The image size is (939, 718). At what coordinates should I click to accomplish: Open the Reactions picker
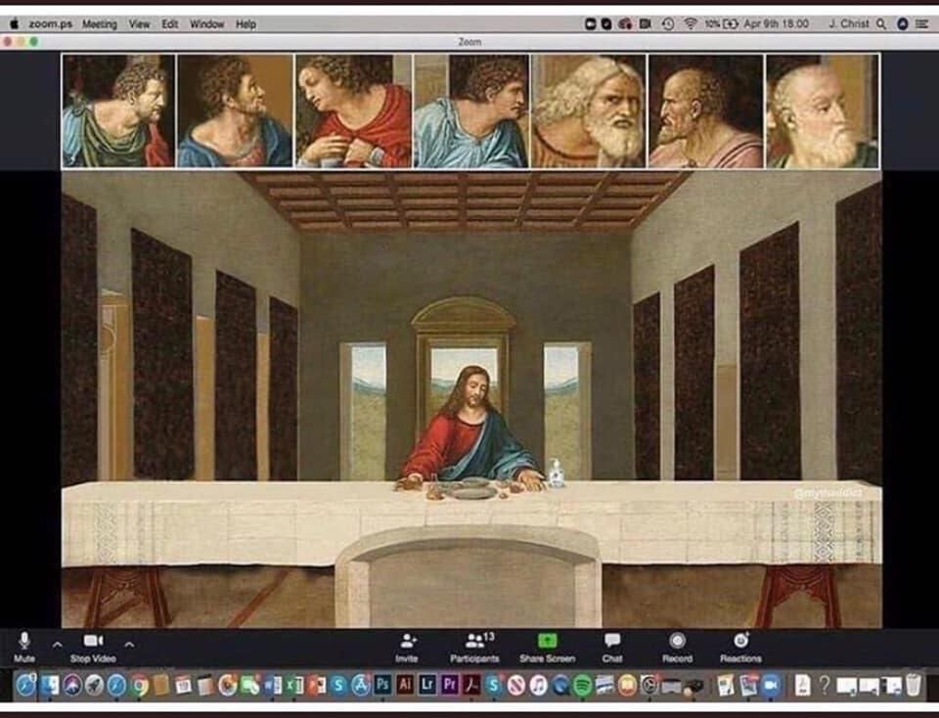[740, 648]
